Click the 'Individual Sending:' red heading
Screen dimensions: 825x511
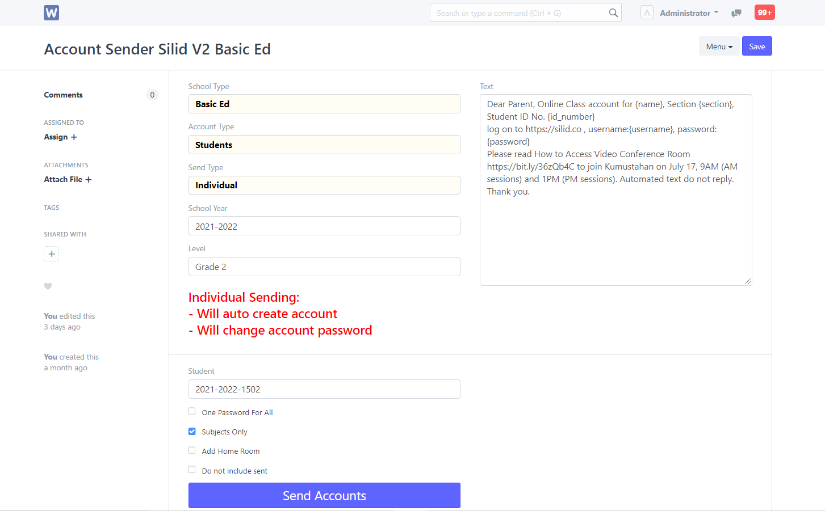pos(244,297)
